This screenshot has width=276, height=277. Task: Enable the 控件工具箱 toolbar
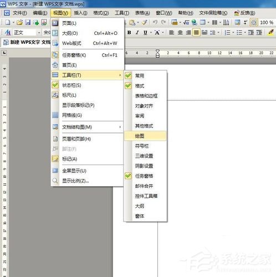click(145, 196)
